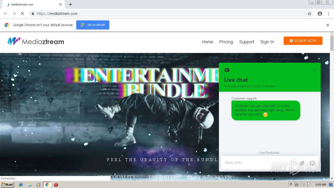Open the Sign In page

(x=267, y=42)
